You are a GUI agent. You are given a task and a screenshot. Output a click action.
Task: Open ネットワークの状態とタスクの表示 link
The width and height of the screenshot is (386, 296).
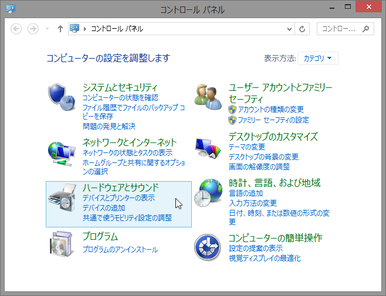[x=127, y=152]
